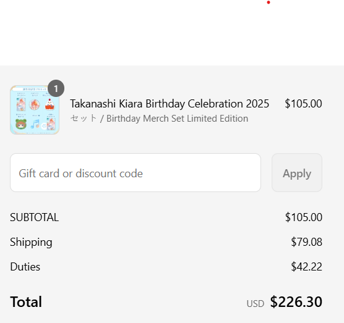Click the chicken cake icon in product thumbnail
The height and width of the screenshot is (323, 344).
(x=49, y=104)
